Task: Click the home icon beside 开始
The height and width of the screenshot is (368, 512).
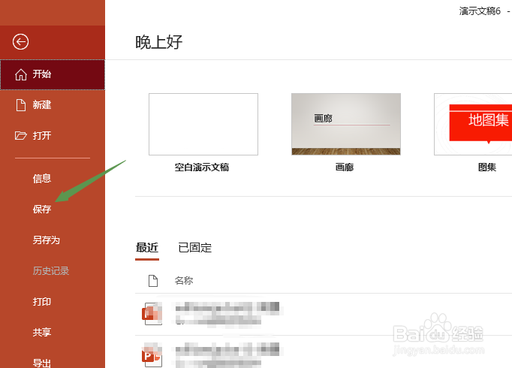Action: pyautogui.click(x=21, y=74)
